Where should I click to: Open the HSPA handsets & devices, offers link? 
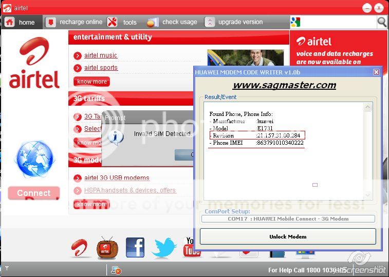(x=130, y=190)
